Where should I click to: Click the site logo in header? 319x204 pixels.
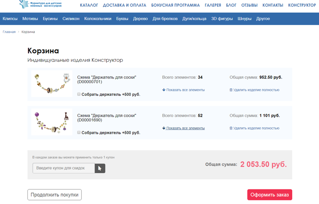41,5
